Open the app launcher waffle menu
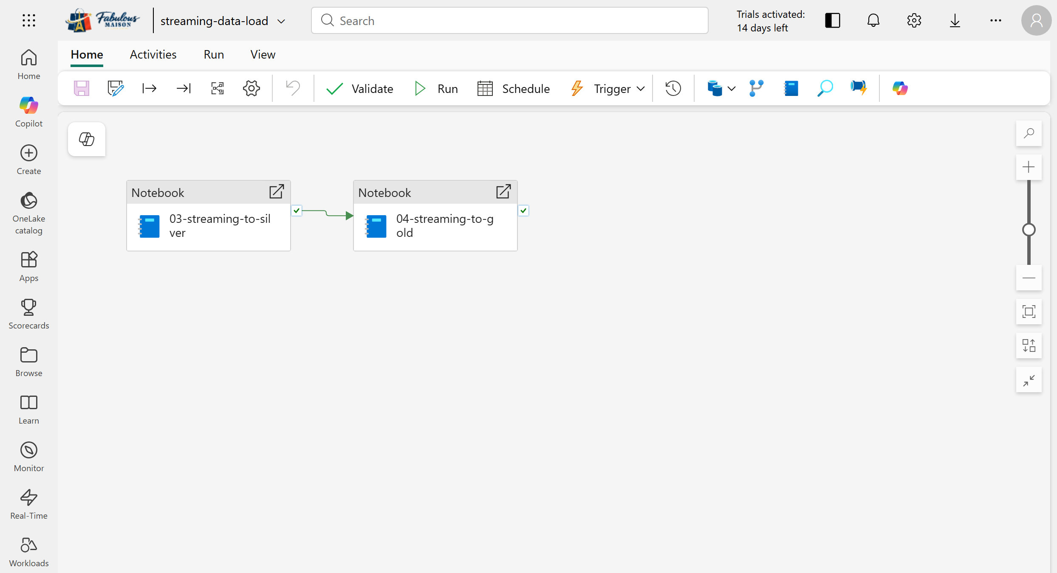 click(29, 20)
